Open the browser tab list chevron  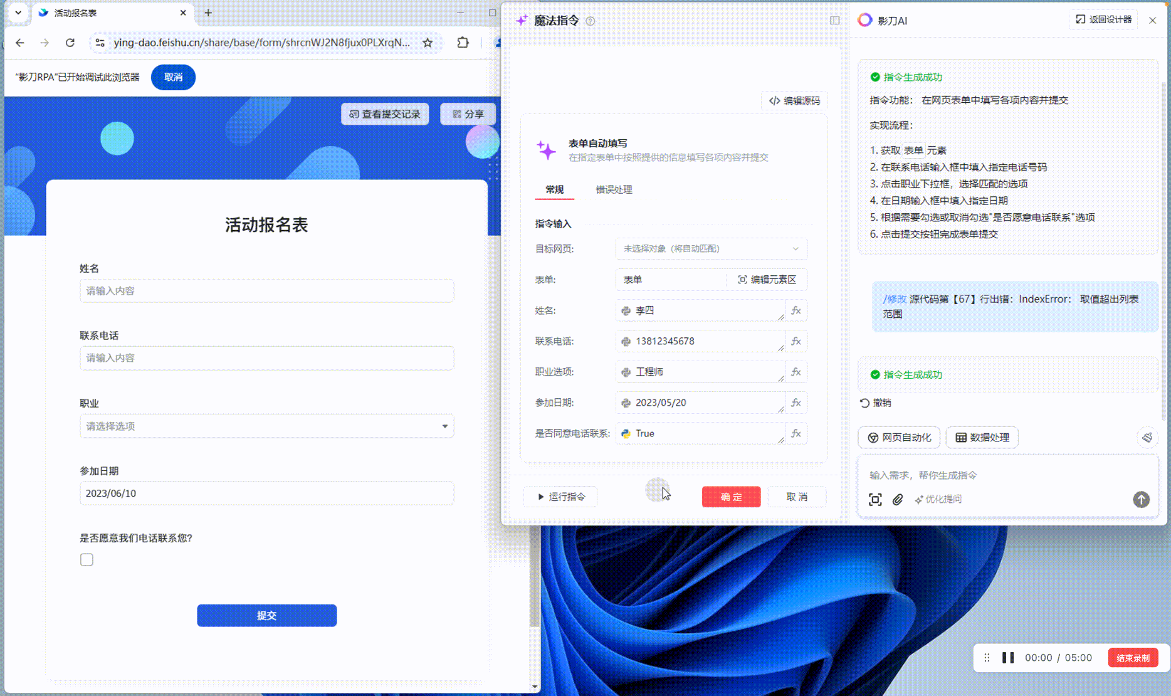tap(18, 13)
